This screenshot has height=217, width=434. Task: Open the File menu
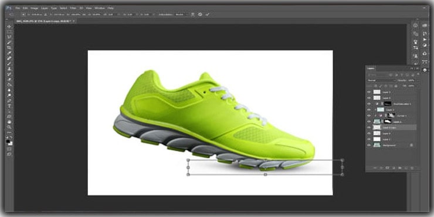click(18, 8)
